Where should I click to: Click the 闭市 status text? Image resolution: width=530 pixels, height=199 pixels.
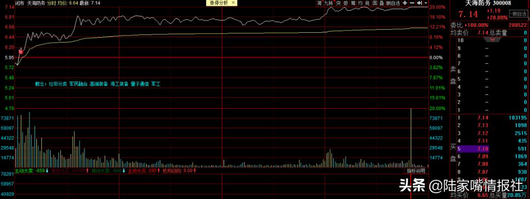pos(20,3)
